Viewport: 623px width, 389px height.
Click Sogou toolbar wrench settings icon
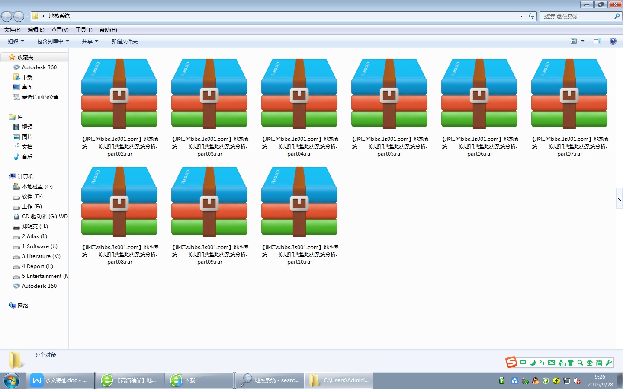pos(609,363)
